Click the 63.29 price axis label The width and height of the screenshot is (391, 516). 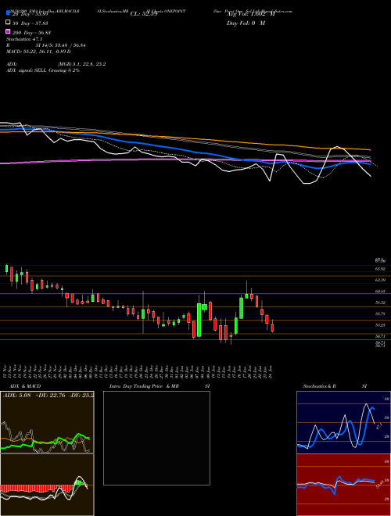point(380,280)
